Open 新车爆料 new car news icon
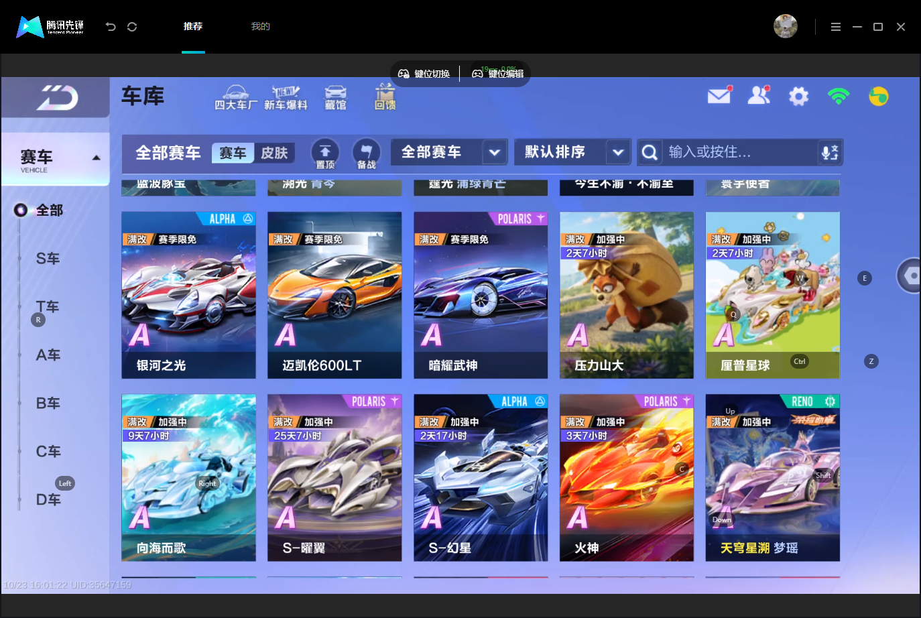The width and height of the screenshot is (921, 618). pos(286,98)
